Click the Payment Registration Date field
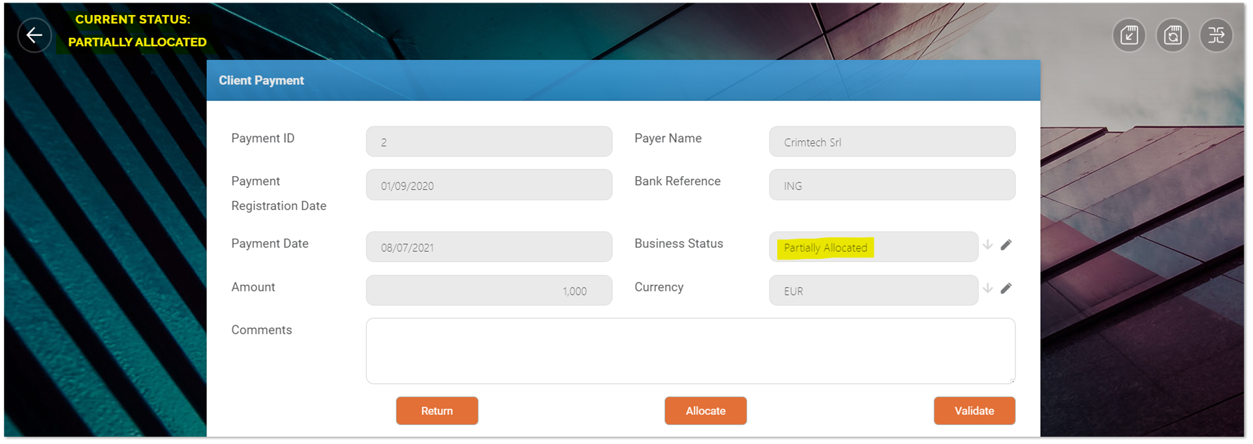 [x=489, y=185]
